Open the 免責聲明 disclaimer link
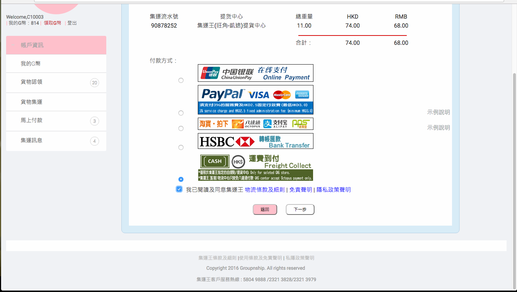Image resolution: width=517 pixels, height=292 pixels. pyautogui.click(x=301, y=190)
